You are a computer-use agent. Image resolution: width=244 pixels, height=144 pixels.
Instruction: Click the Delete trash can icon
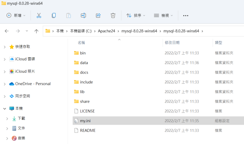pos(113,15)
